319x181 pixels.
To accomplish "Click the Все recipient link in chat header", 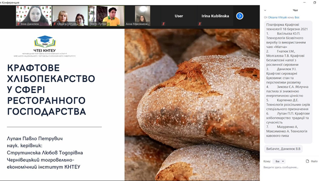I will 297,17.
